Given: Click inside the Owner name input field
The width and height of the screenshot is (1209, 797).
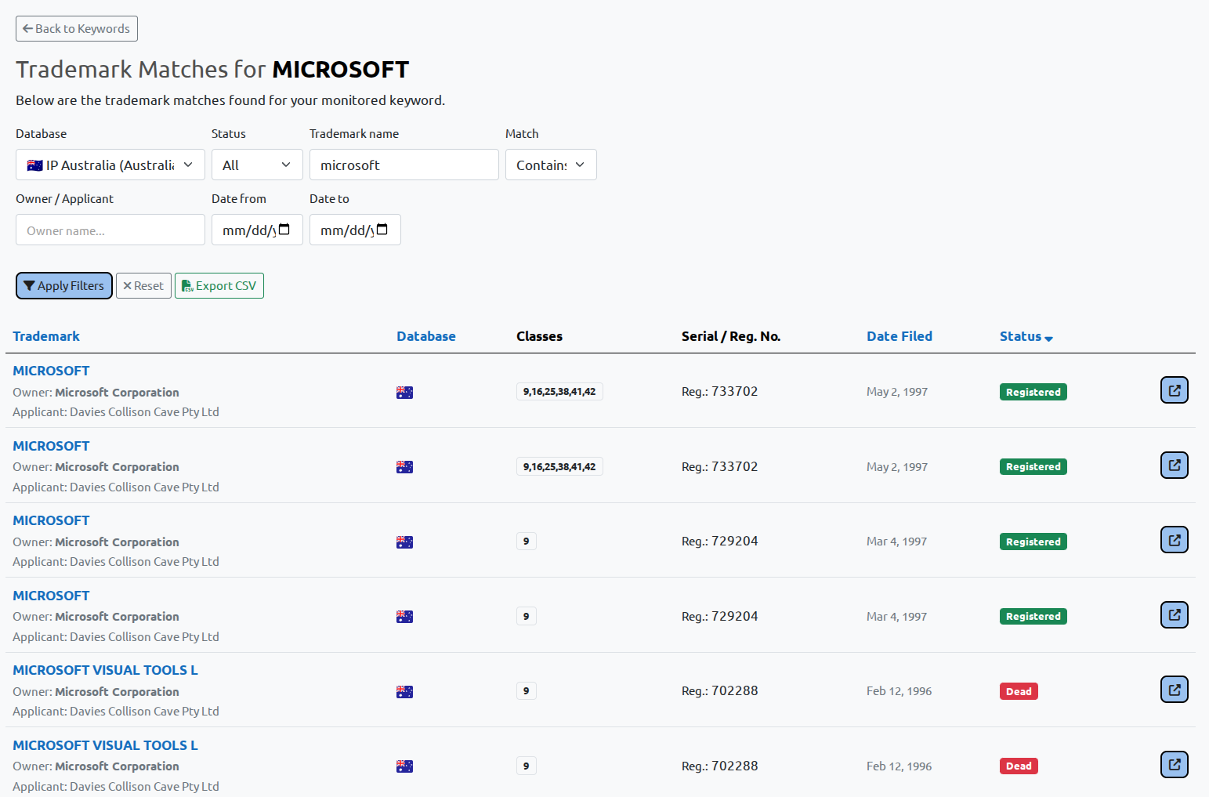Looking at the screenshot, I should [110, 230].
